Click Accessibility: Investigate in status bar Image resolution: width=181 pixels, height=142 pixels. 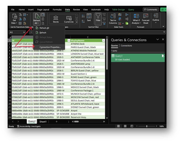tap(29, 126)
